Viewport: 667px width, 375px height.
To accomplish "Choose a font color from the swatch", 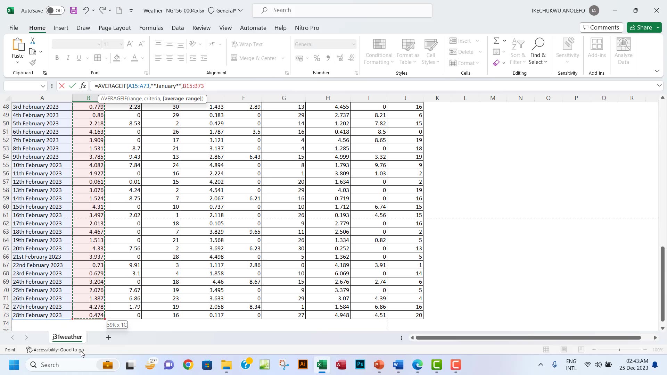I will point(134,58).
